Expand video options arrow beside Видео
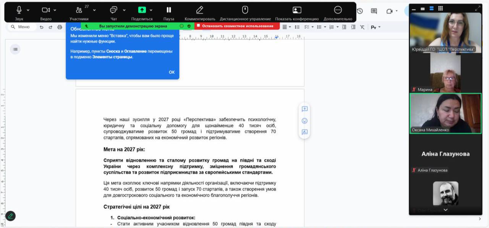The height and width of the screenshot is (228, 489). 55,10
